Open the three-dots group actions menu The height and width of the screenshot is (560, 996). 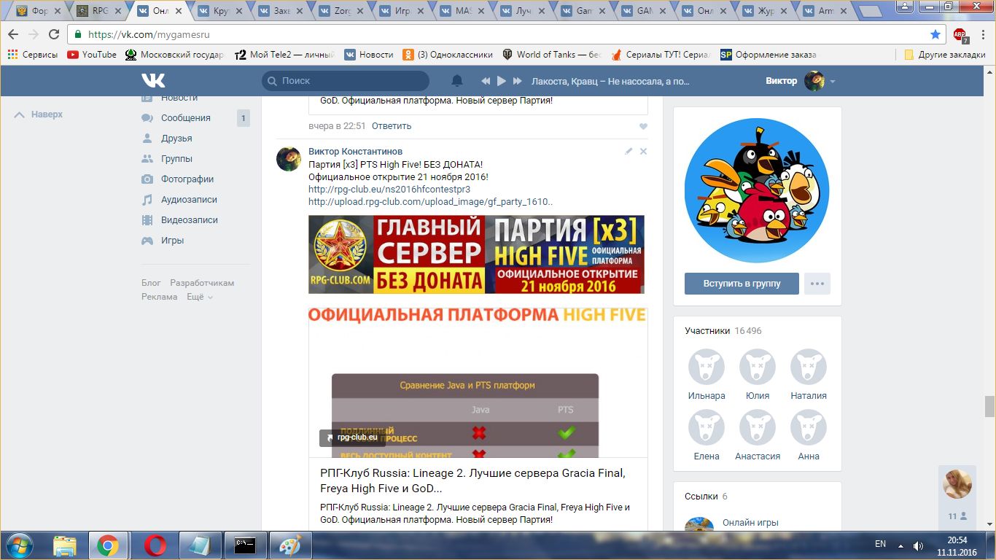(817, 284)
